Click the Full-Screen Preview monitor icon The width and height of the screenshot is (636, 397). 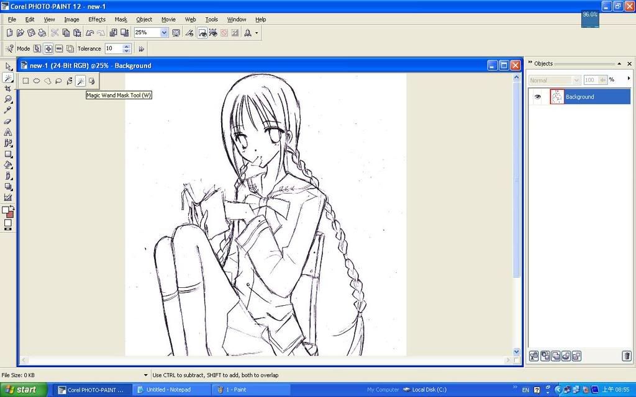(x=176, y=33)
